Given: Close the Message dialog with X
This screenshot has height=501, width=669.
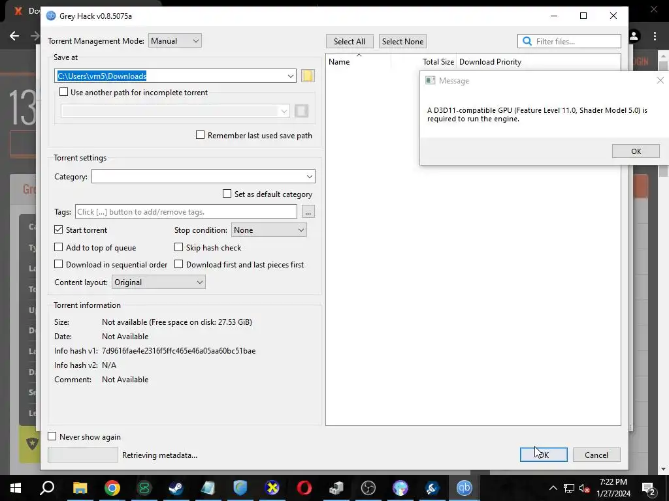Looking at the screenshot, I should point(660,80).
